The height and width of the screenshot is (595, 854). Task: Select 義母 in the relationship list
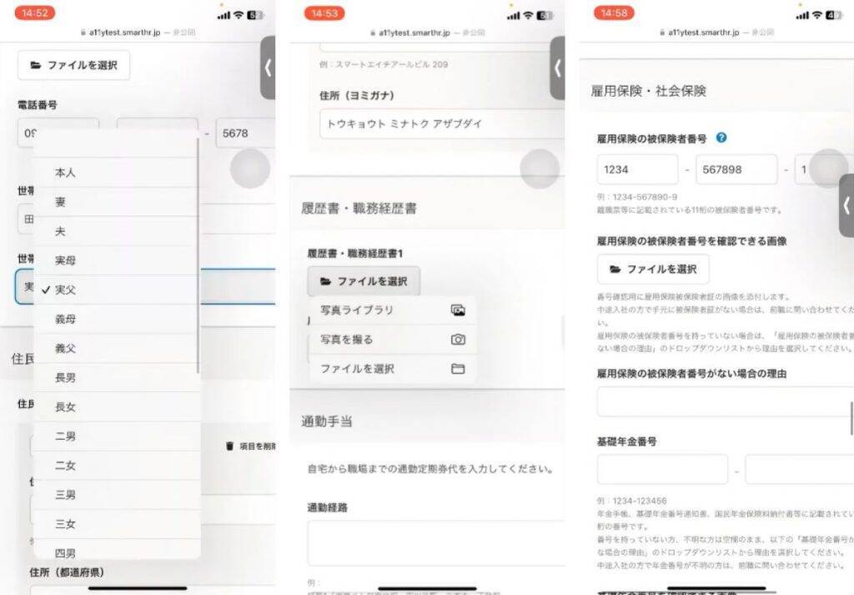117,320
